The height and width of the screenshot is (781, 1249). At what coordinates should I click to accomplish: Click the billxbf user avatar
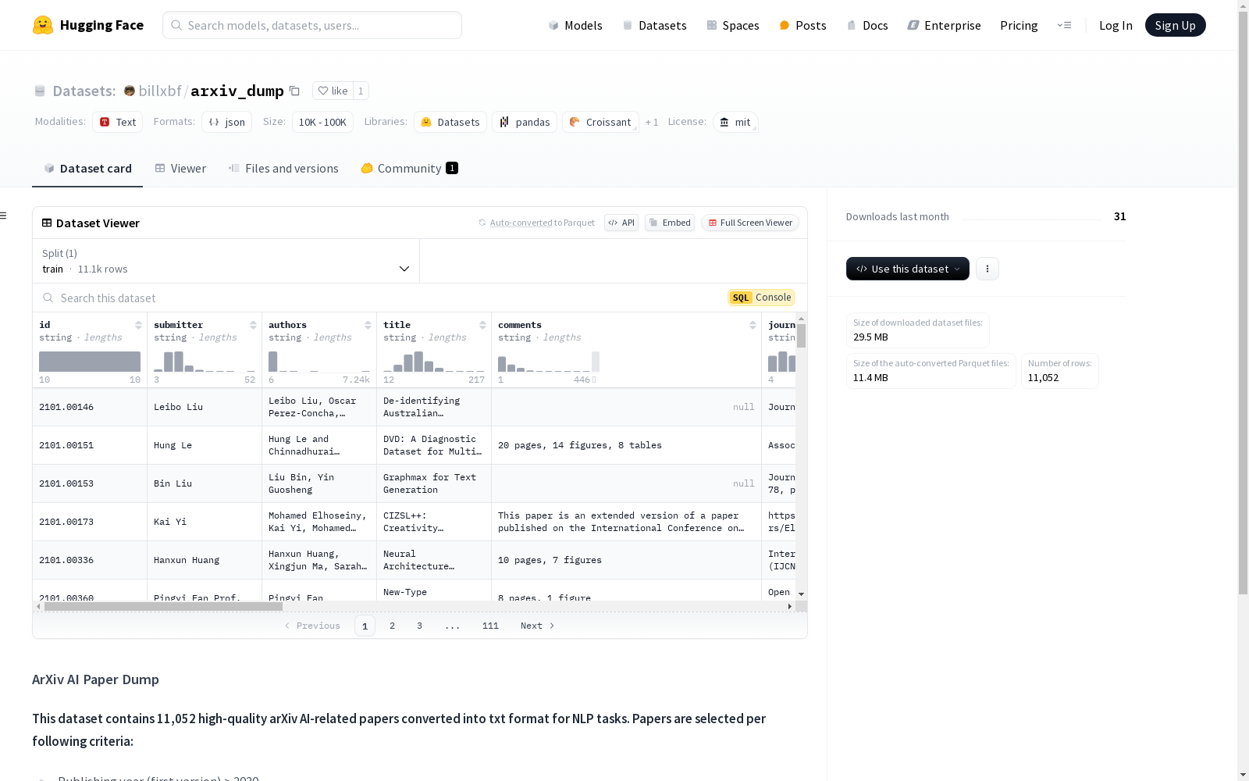130,91
